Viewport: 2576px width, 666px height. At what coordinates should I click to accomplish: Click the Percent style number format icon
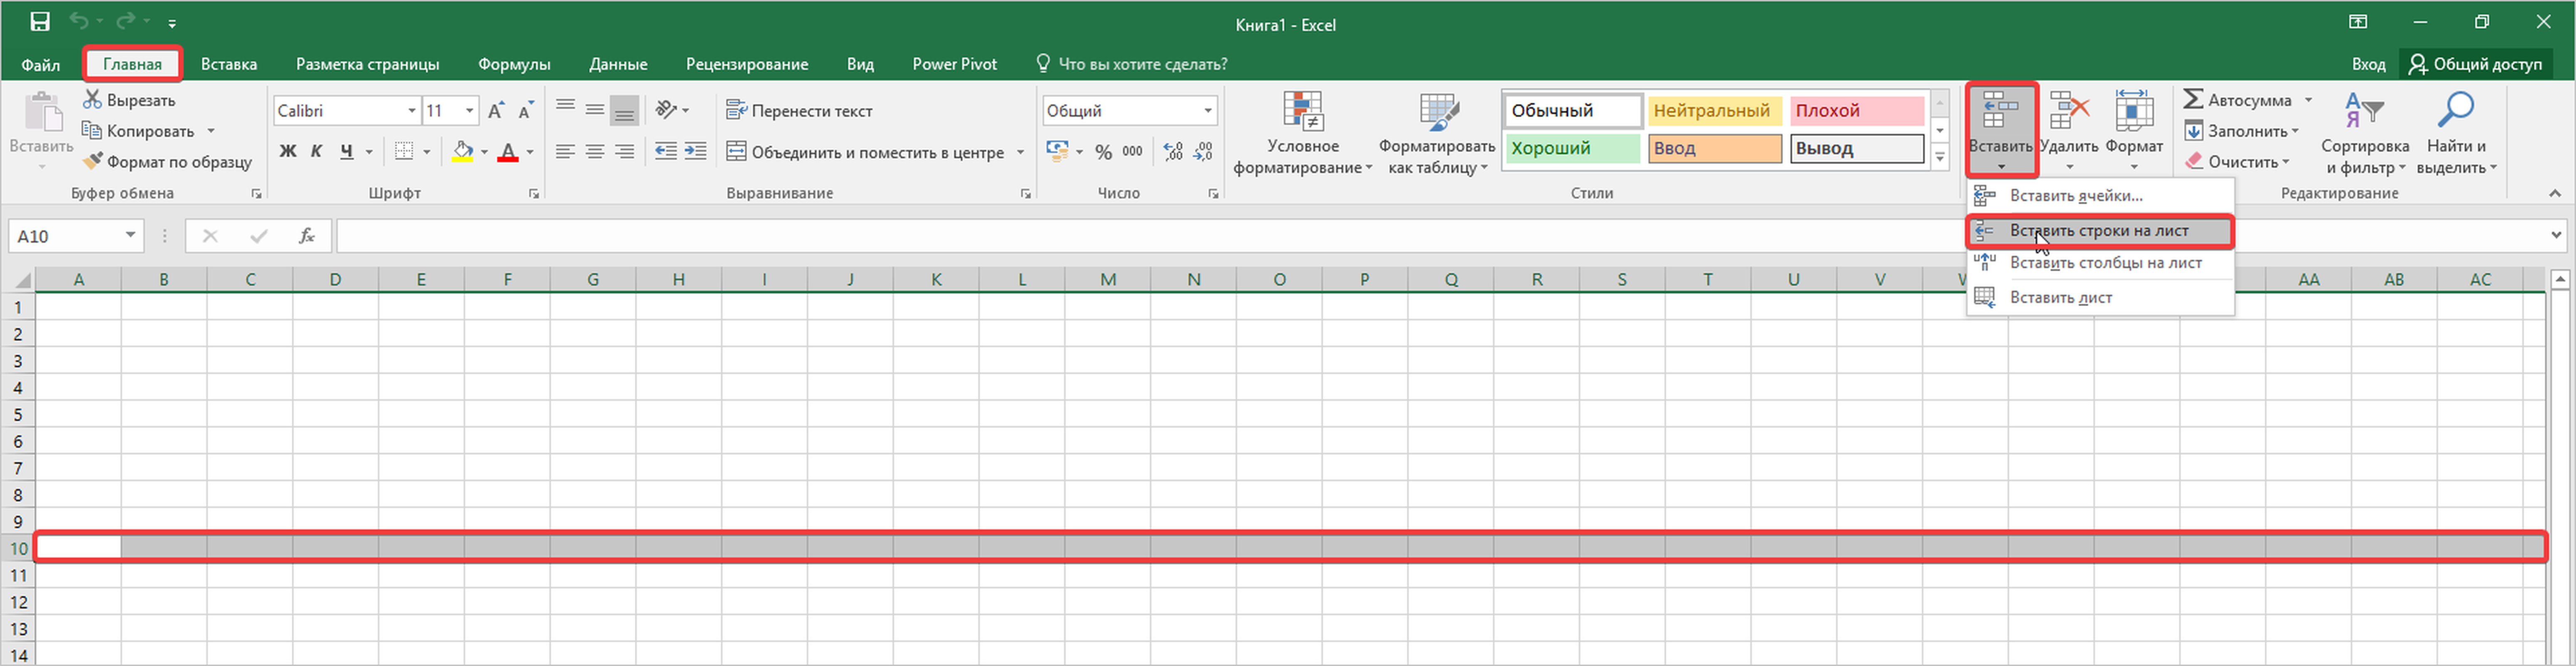pos(1103,152)
